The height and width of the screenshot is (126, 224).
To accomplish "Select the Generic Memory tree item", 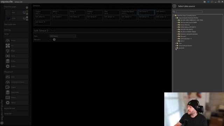I will pyautogui.click(x=185, y=25).
